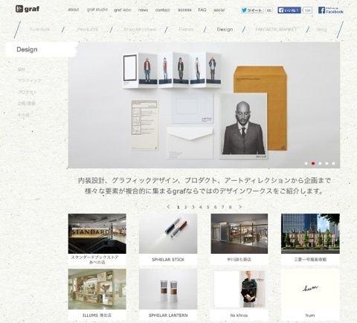Open the about menu item

(74, 10)
